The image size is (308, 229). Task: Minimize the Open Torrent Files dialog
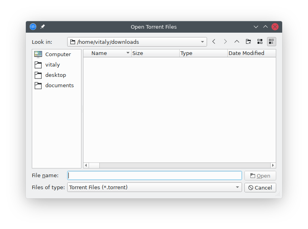(256, 27)
